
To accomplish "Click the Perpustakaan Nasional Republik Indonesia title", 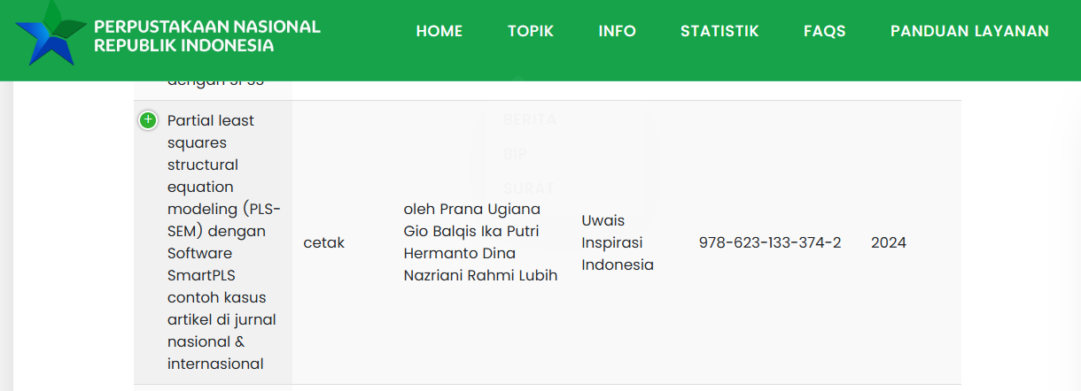I will pos(207,36).
